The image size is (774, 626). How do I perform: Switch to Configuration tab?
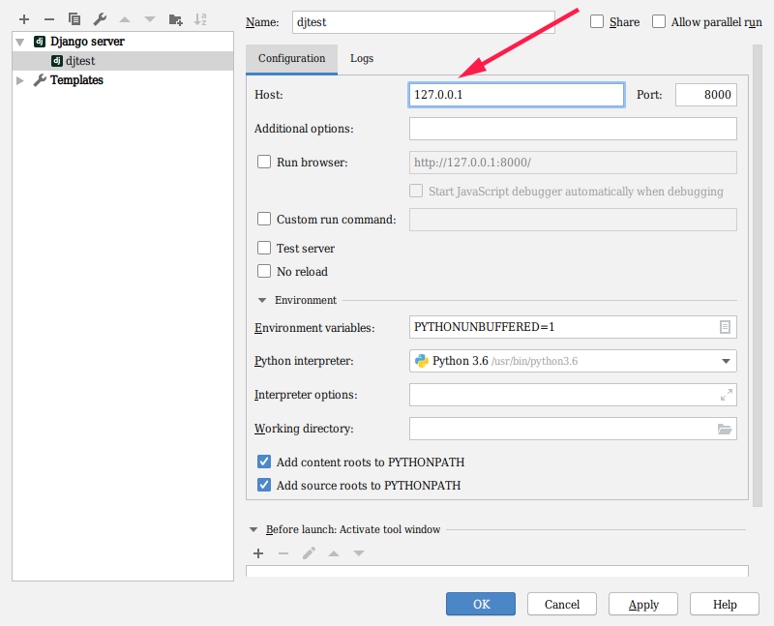tap(292, 58)
